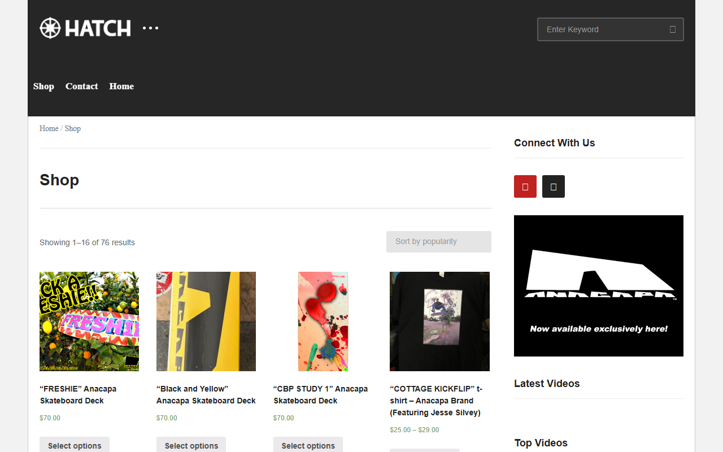723x452 pixels.
Task: Open the FRESHIE skateboard deck product image
Action: pos(89,321)
